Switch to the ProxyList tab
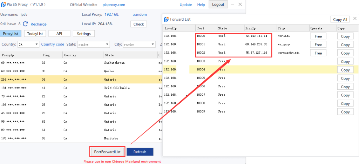 tap(11, 34)
